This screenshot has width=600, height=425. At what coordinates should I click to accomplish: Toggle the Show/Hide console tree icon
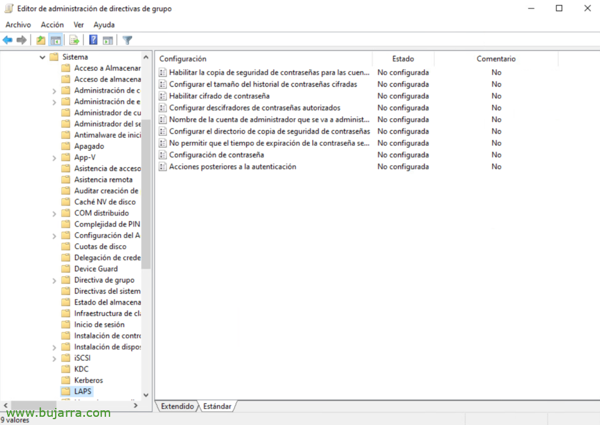[x=56, y=39]
